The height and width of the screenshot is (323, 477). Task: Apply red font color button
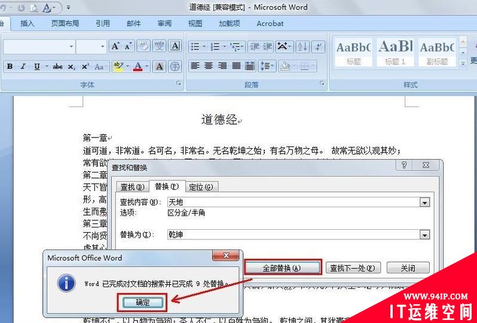point(138,66)
